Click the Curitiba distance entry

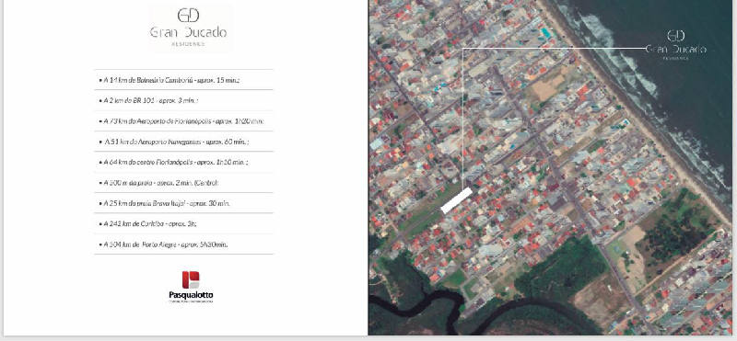147,223
